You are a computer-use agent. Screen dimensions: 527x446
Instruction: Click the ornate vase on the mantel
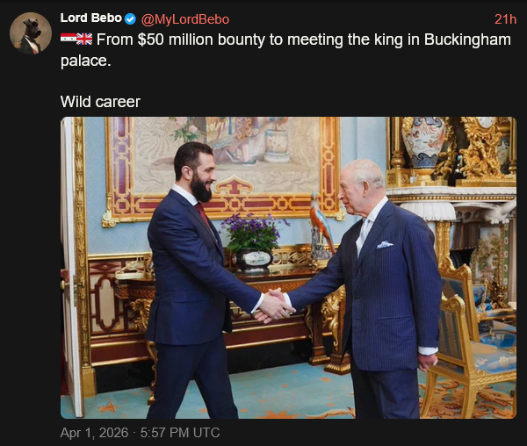tap(425, 140)
